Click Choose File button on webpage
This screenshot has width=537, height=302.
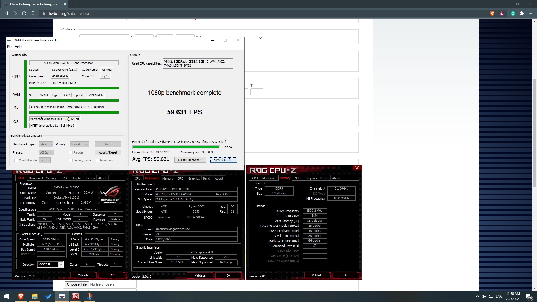[x=77, y=284]
